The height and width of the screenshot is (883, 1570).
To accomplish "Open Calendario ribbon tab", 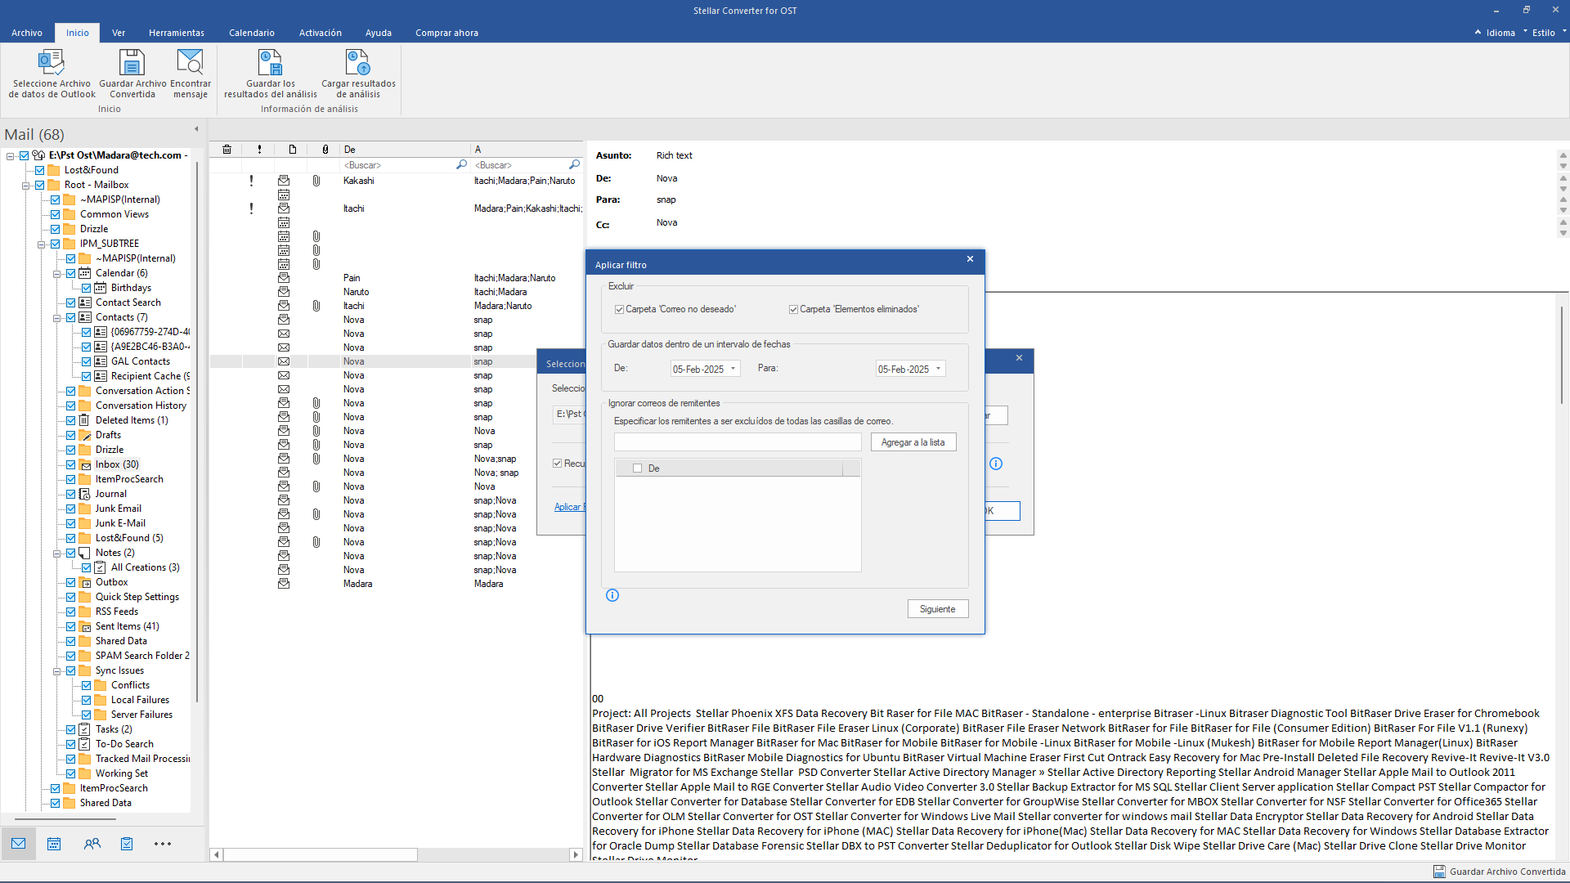I will click(x=252, y=33).
